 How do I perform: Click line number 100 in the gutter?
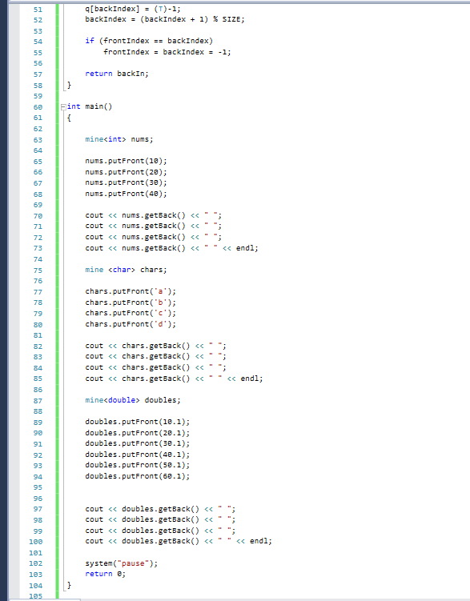point(36,542)
